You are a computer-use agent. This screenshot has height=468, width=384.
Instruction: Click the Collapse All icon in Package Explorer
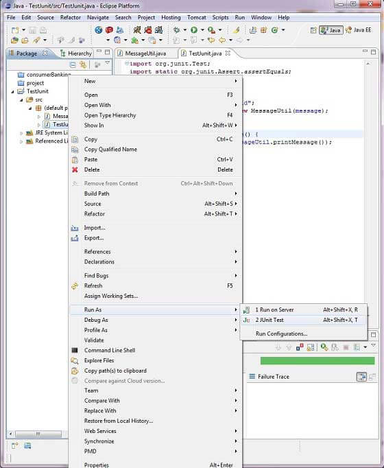coord(73,65)
